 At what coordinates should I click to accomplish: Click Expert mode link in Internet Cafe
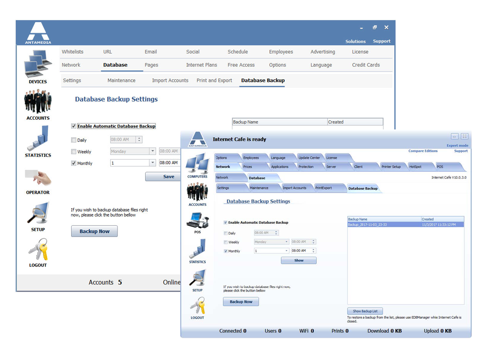point(457,146)
